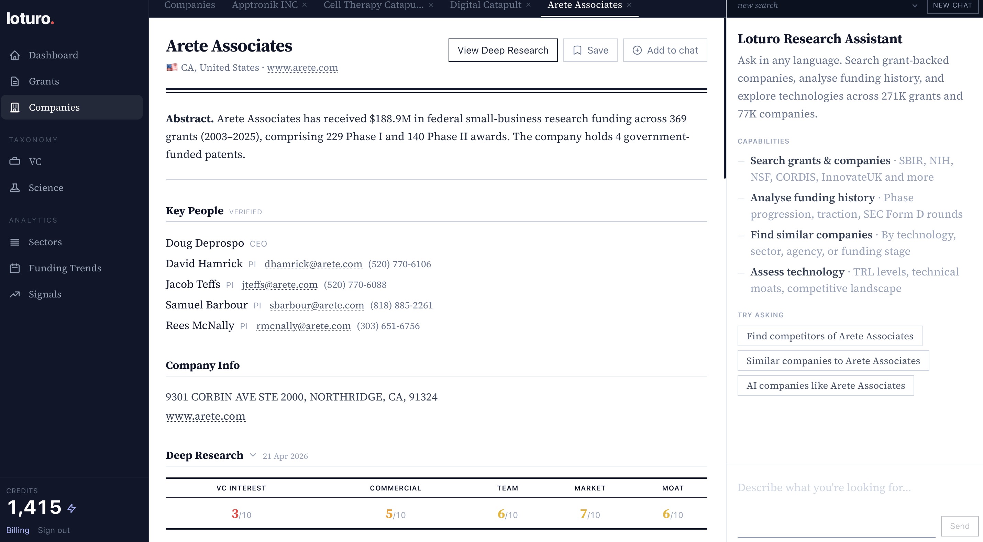Image resolution: width=983 pixels, height=542 pixels.
Task: Switch to the Digital Catapult tab
Action: (485, 5)
